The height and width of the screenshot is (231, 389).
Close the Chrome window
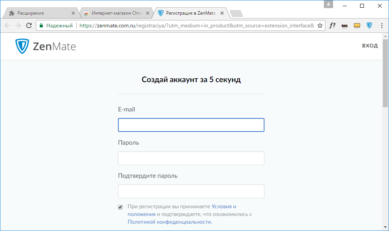380,6
